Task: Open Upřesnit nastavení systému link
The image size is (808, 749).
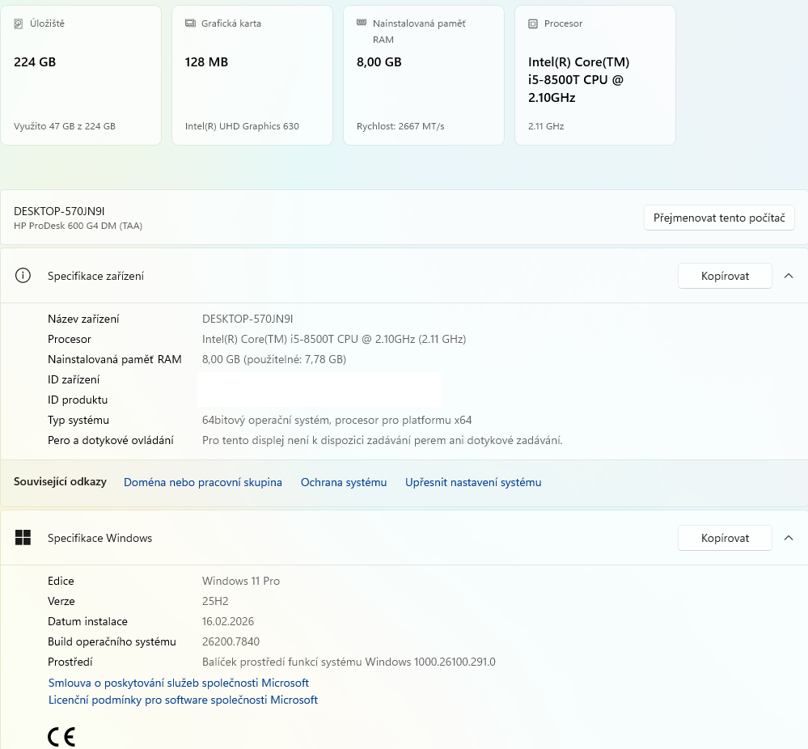Action: [x=473, y=482]
